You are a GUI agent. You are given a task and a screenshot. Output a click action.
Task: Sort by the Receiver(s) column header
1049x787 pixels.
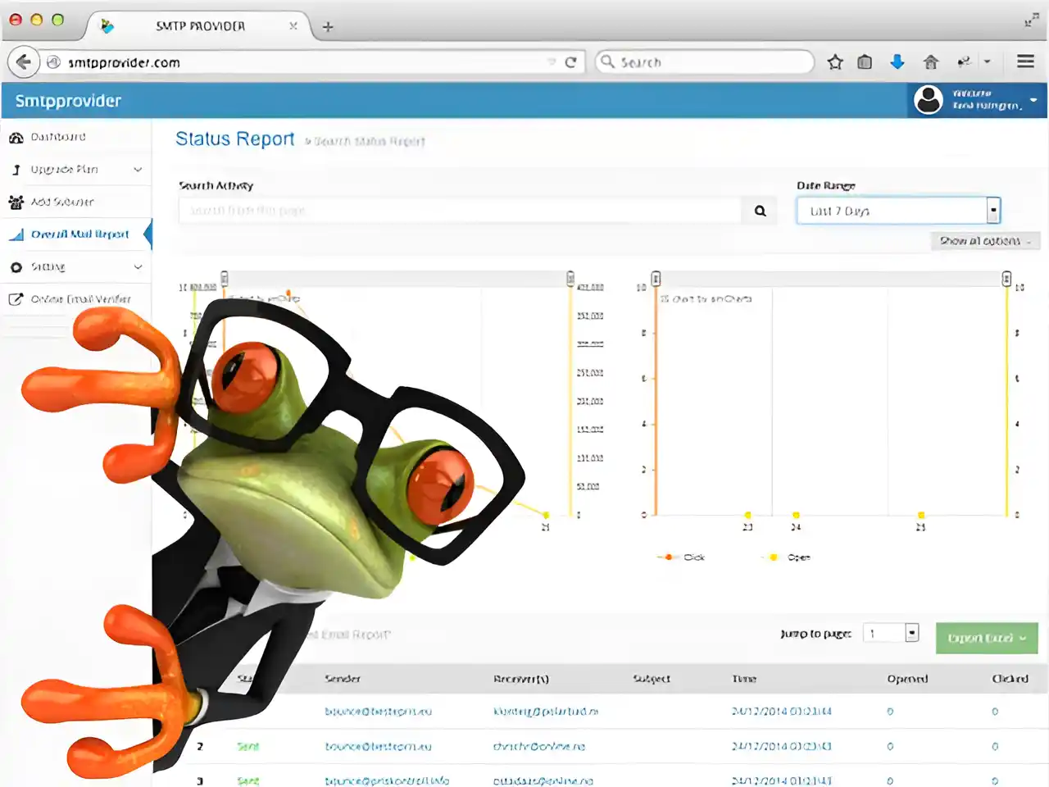[x=521, y=679]
